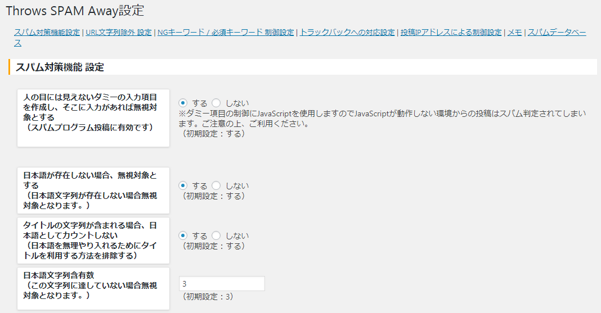Select する for the dummy input field option
The image size is (601, 313).
(183, 103)
